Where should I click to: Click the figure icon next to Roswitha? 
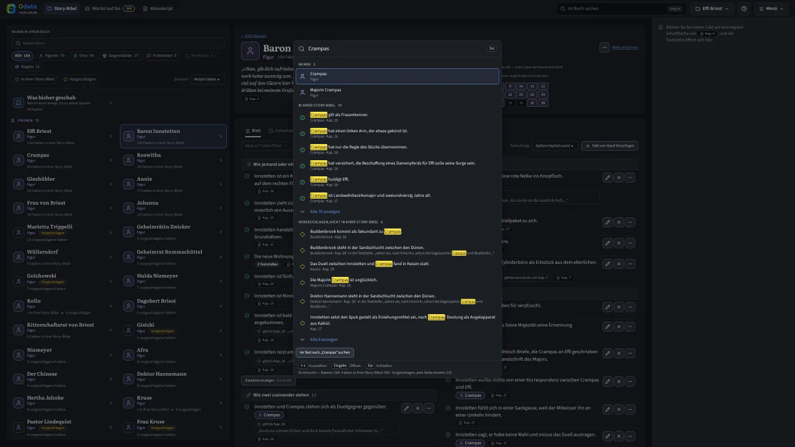129,160
